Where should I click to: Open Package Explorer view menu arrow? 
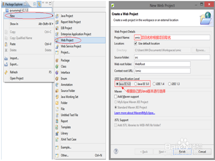[x=43, y=3]
